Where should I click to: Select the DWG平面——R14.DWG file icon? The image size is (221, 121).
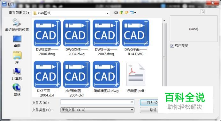coord(136,33)
